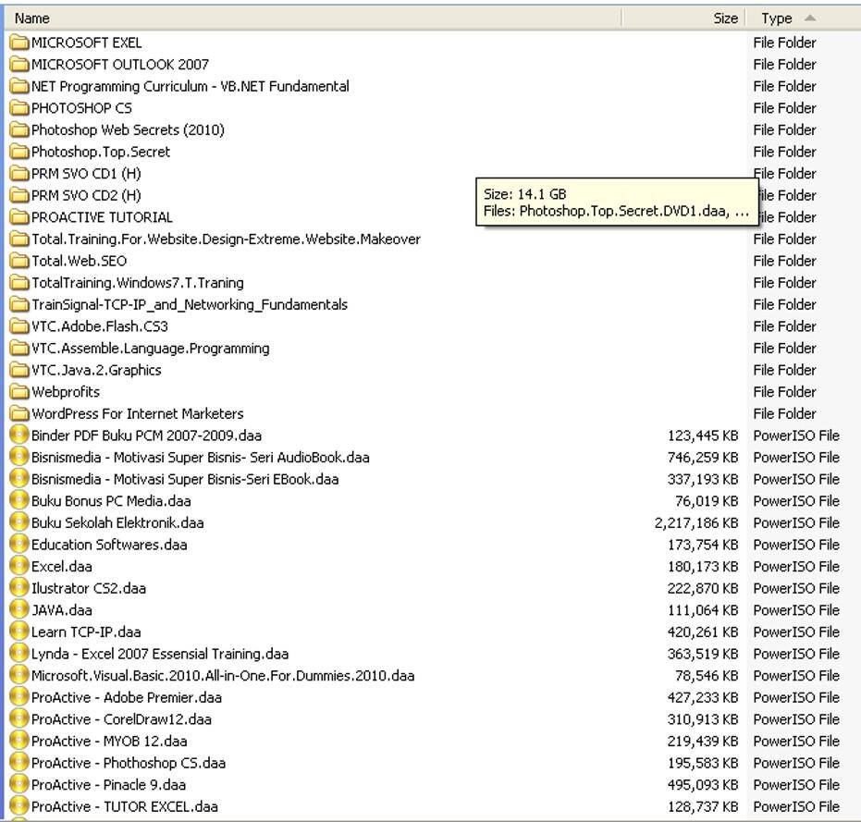Select the PRM SVO CD2 (H) folder icon
This screenshot has width=861, height=822.
[19, 195]
